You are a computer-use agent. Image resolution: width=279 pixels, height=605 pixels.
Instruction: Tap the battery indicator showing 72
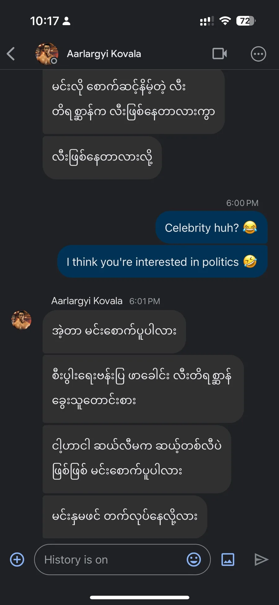(246, 21)
